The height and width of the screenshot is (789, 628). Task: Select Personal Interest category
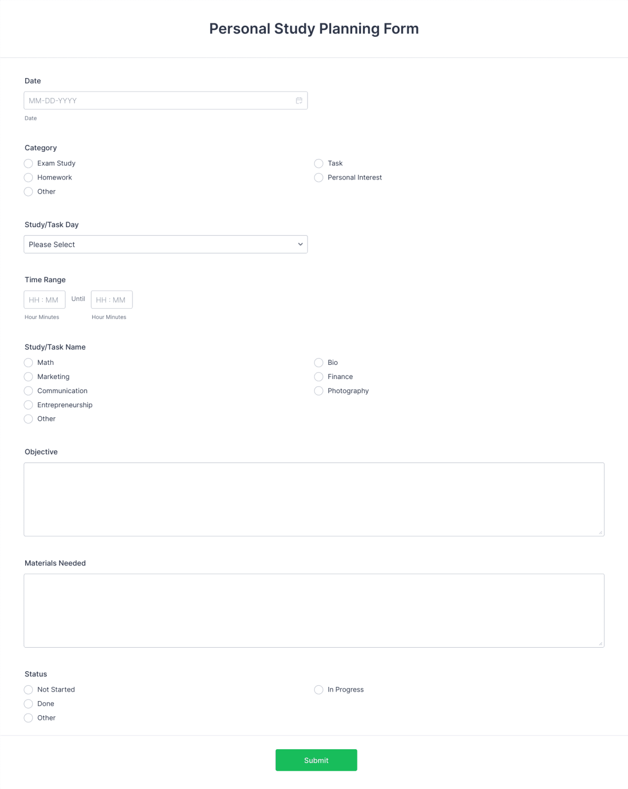(x=319, y=177)
